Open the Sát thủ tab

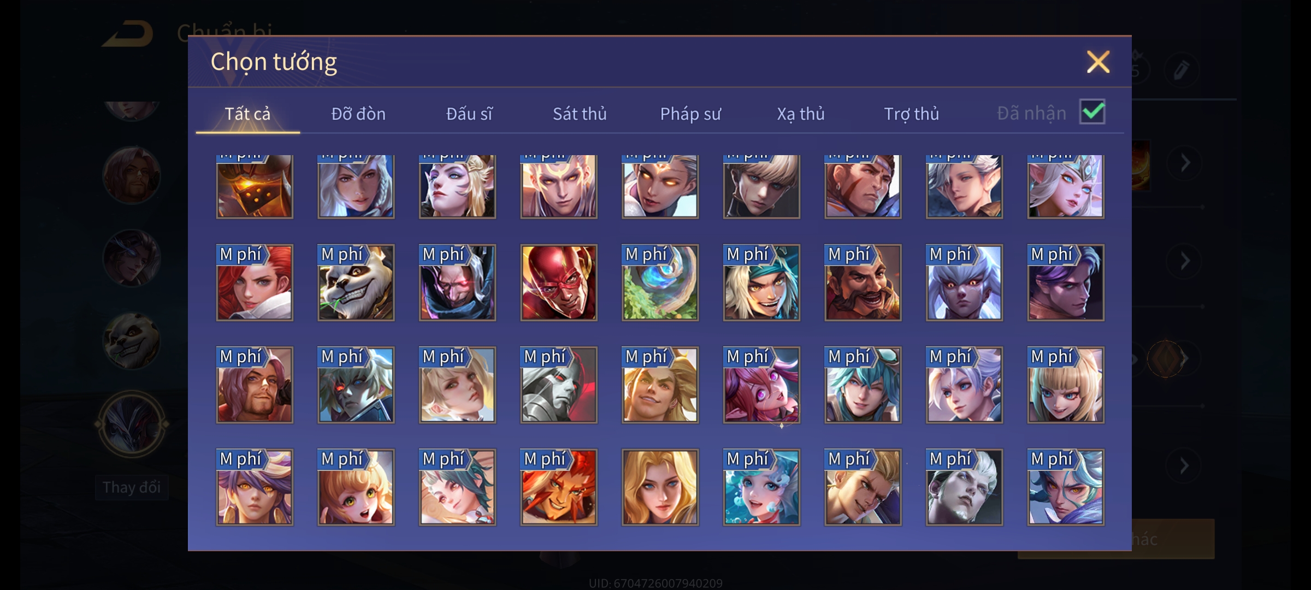[580, 114]
